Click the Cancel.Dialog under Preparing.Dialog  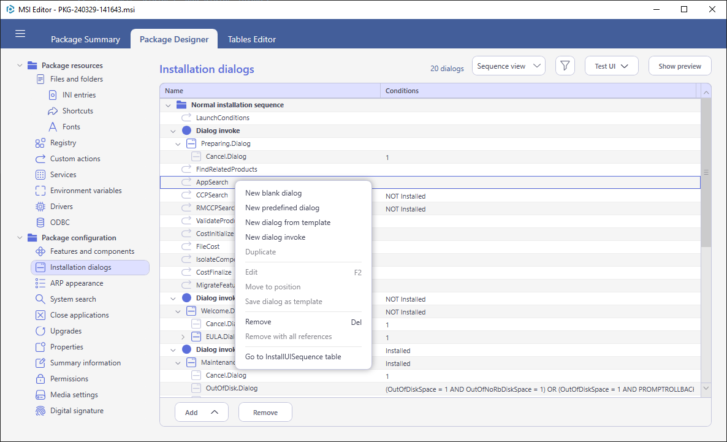point(430,157)
